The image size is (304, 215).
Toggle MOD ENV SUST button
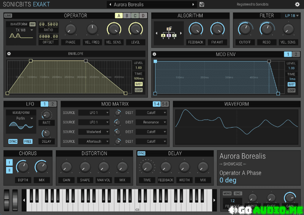click(x=291, y=84)
